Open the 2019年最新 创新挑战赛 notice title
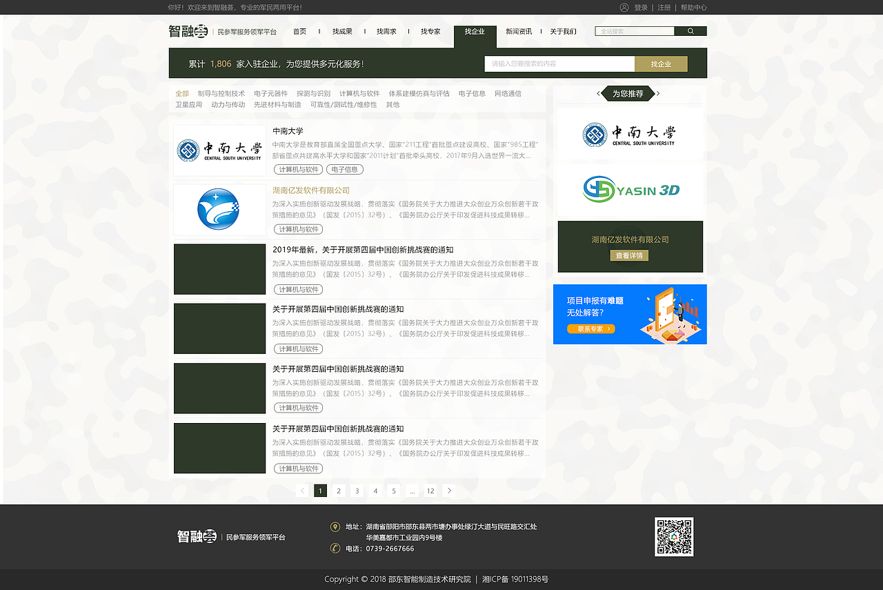 363,250
